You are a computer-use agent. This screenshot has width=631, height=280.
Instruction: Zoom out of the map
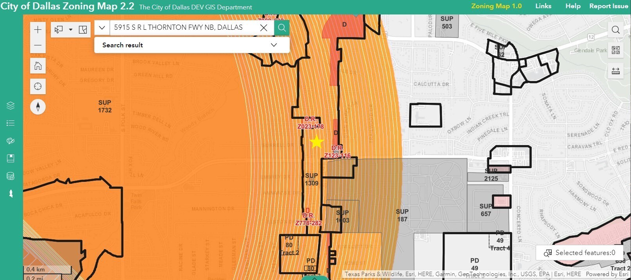tap(38, 45)
